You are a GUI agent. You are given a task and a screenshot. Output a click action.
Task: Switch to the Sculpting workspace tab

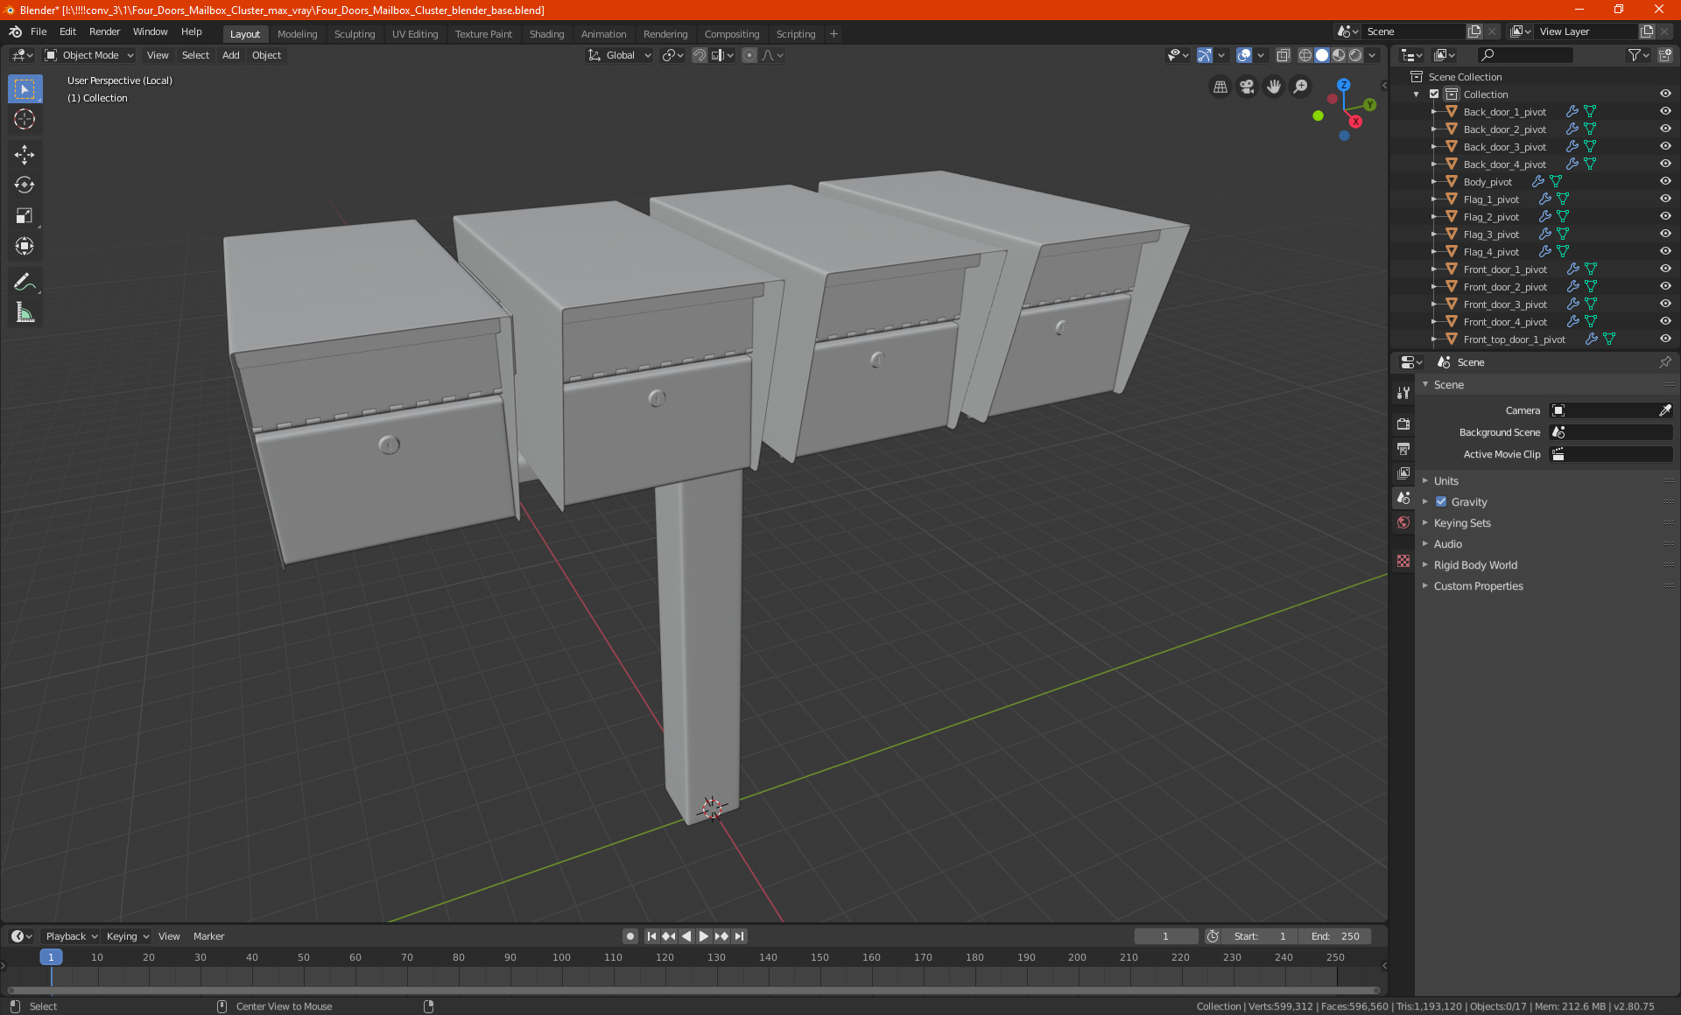354,34
